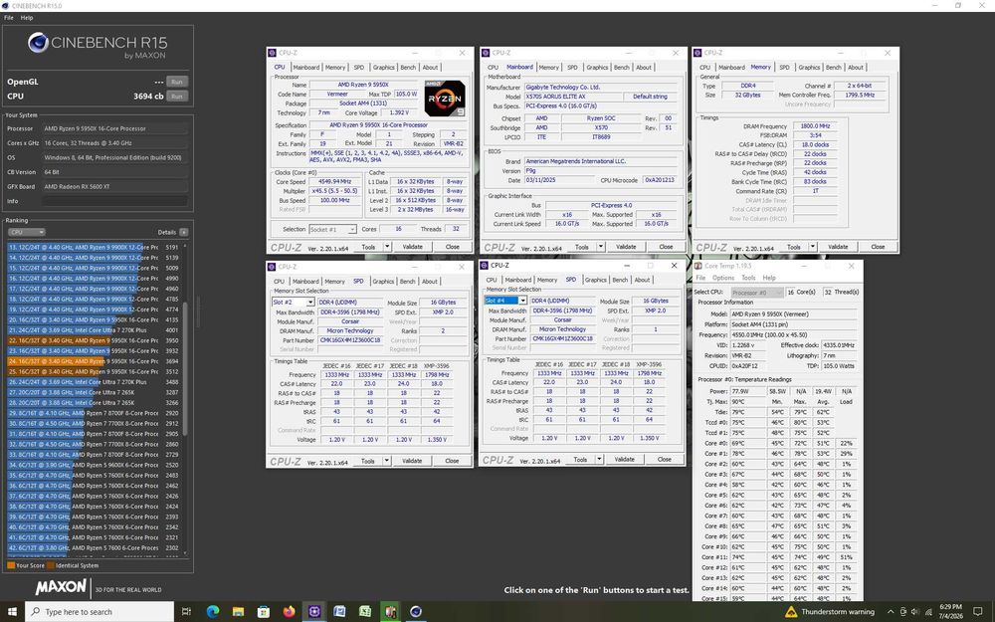This screenshot has width=995, height=622.
Task: Click the Cinebench Info text field
Action: coord(114,201)
